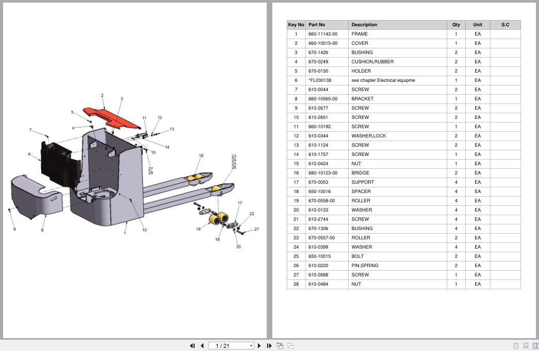539x351 pixels.
Task: Select part number 610-0484
Action: pyautogui.click(x=318, y=284)
